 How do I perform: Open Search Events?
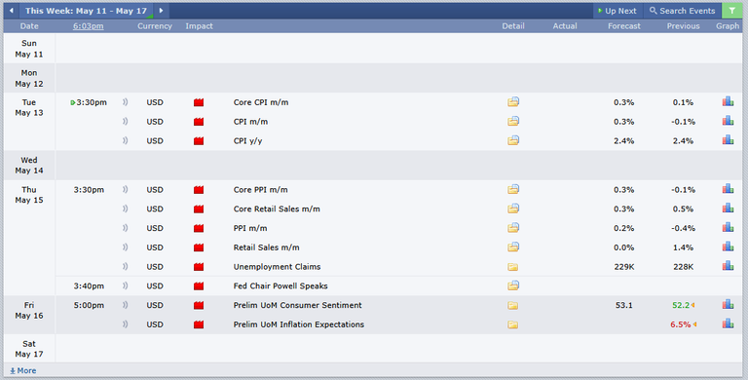click(683, 11)
